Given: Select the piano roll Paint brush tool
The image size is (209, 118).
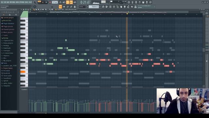Looking at the screenshot, I should click(36, 10).
